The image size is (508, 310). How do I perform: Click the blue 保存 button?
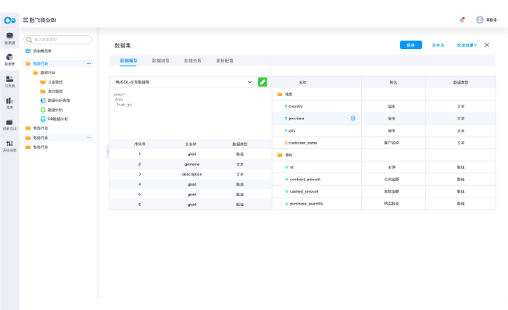[x=411, y=45]
